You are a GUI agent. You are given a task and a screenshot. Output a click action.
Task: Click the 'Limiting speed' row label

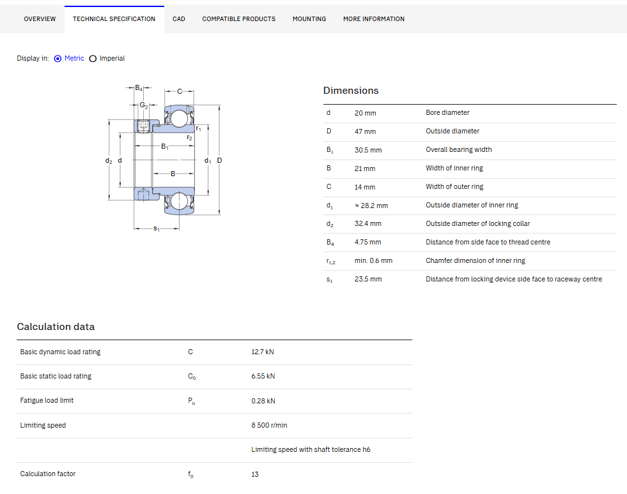(43, 425)
